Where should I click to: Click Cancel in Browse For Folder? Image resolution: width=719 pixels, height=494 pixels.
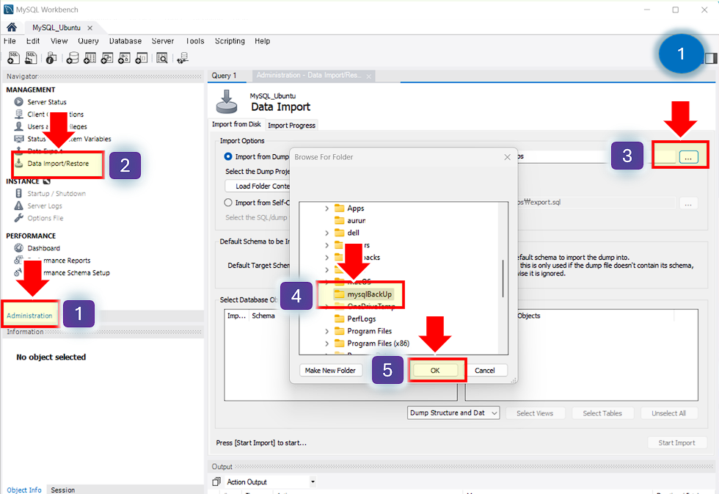point(485,370)
